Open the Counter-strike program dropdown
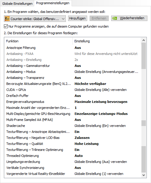151x183 pixels. [x=35, y=19]
